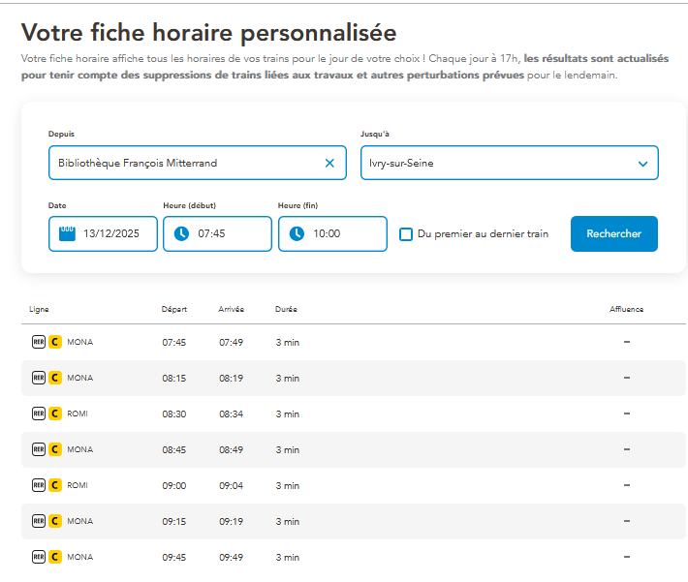Image resolution: width=688 pixels, height=582 pixels.
Task: Open the Ivry-sur-Seine destination combo box
Action: (x=510, y=163)
